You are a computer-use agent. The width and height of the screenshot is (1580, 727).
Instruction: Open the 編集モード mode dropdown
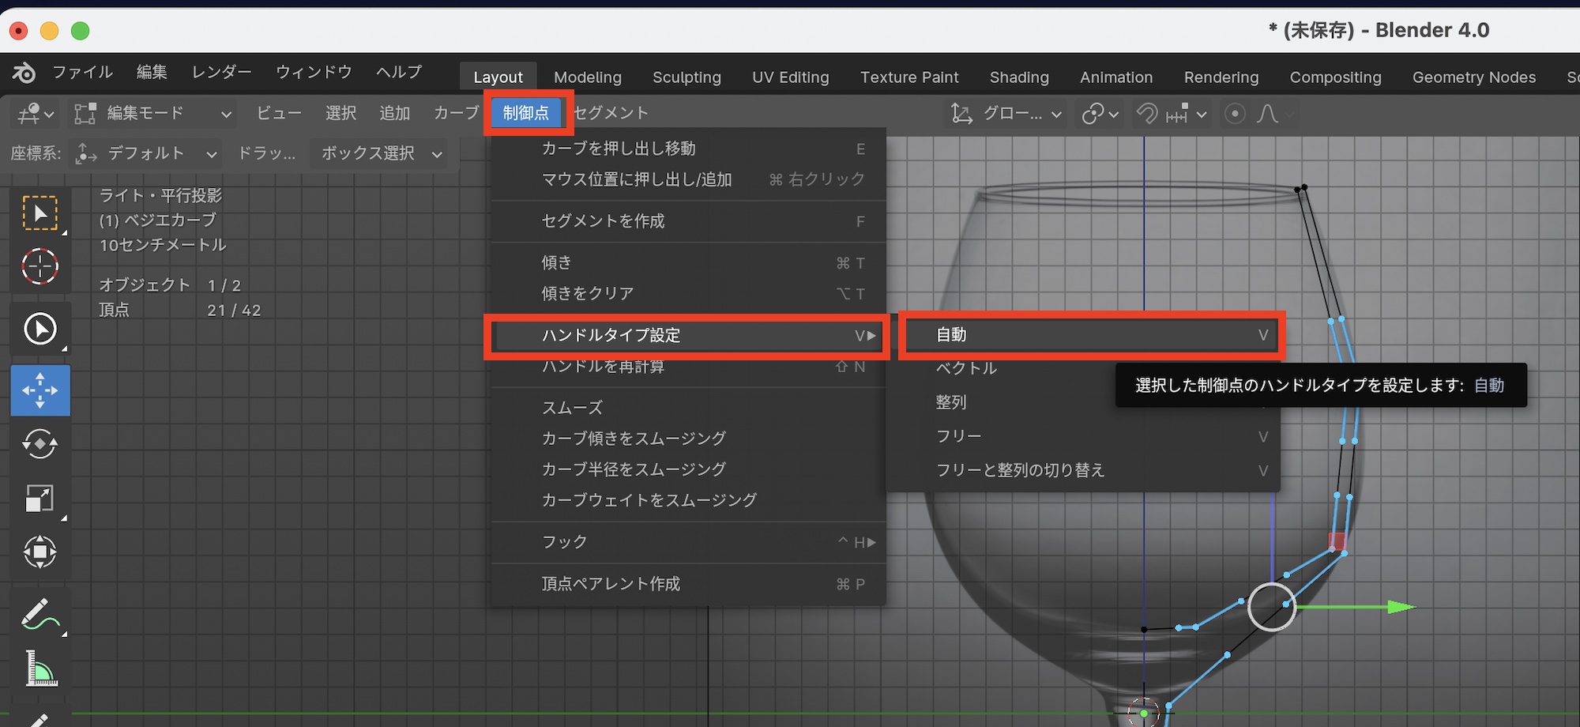click(x=153, y=114)
